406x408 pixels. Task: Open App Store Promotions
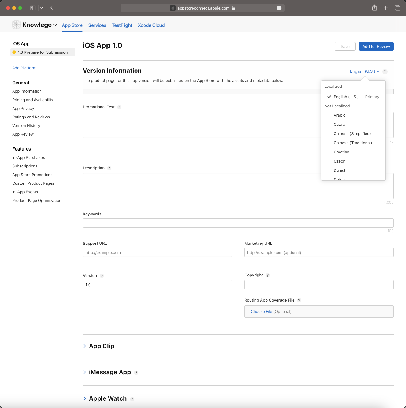tap(33, 175)
